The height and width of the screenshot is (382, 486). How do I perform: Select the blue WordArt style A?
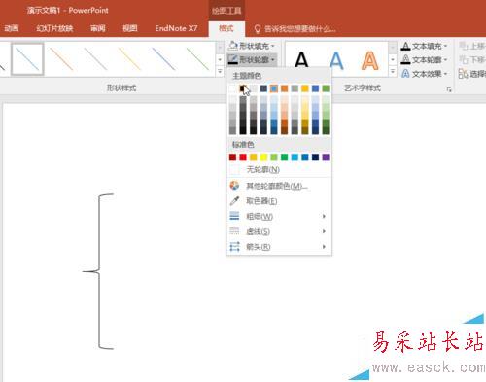click(336, 60)
